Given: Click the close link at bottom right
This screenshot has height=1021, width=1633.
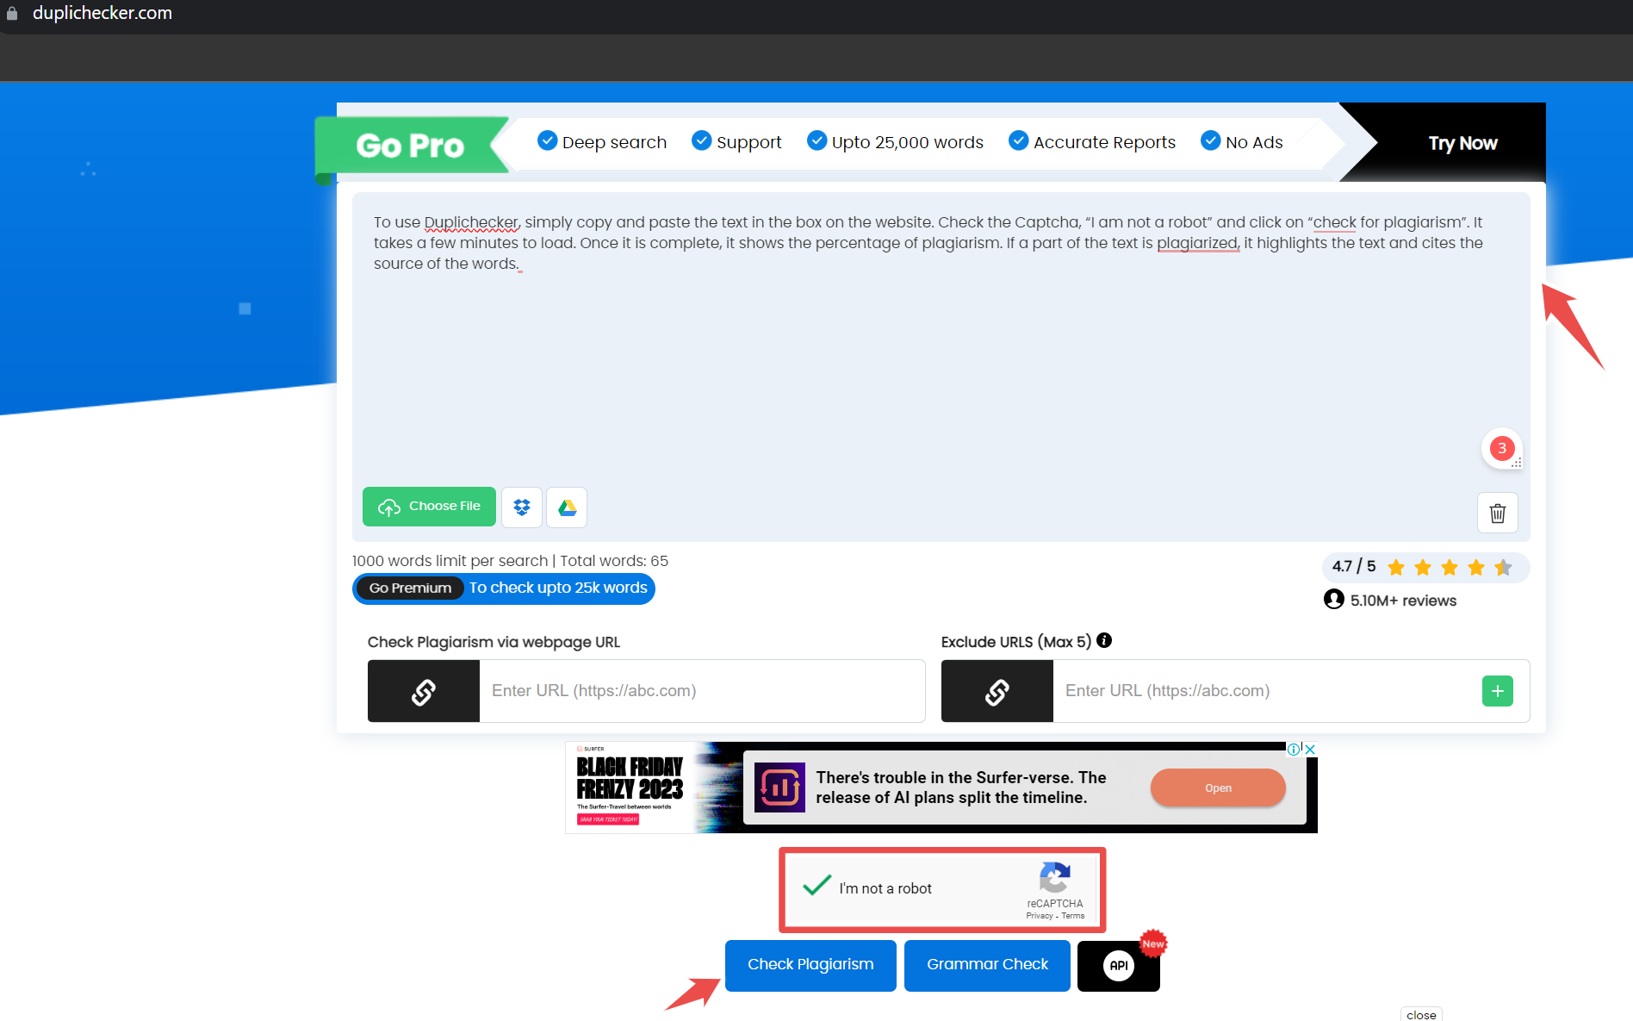Looking at the screenshot, I should 1421,1015.
